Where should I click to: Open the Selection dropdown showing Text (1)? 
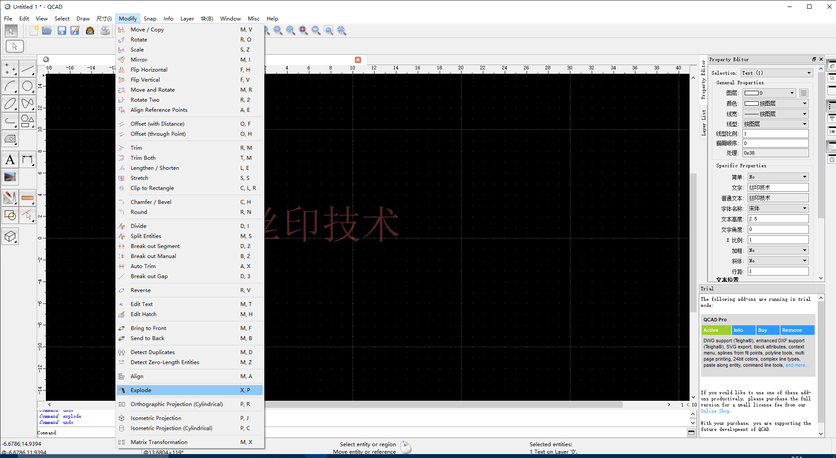[x=775, y=72]
